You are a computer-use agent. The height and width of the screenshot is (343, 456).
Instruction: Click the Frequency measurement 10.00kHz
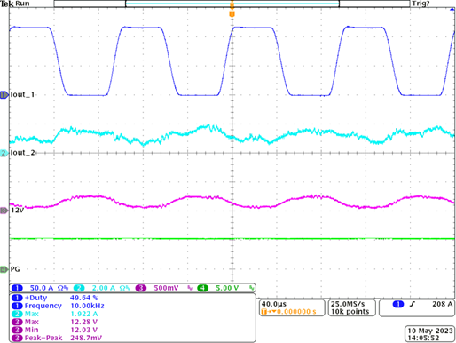pyautogui.click(x=58, y=306)
